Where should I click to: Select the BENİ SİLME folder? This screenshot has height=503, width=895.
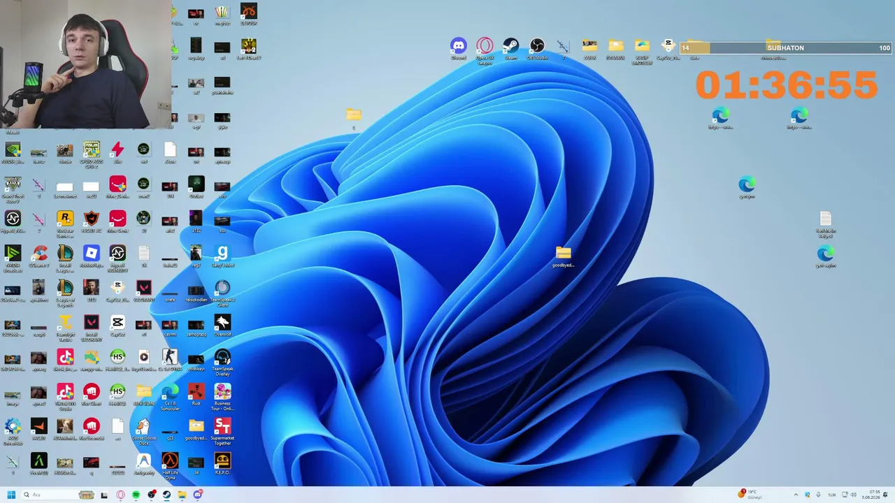click(143, 395)
